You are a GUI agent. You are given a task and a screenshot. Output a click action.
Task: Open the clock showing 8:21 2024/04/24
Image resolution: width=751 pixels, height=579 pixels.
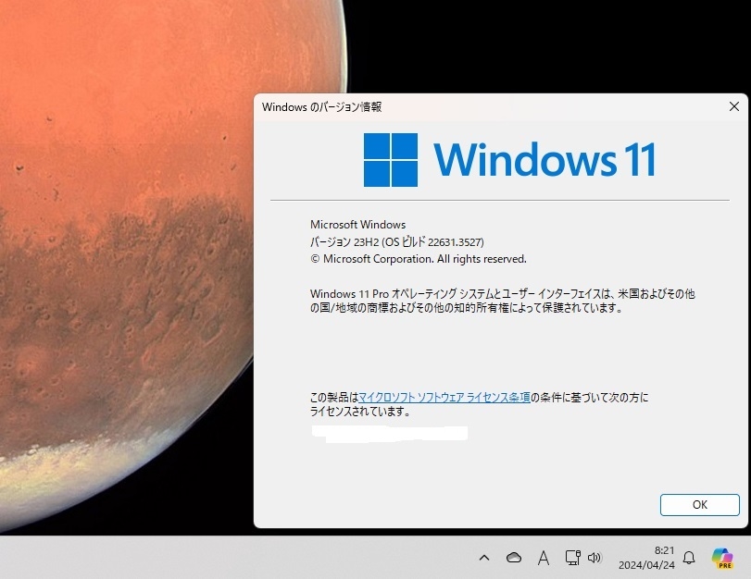click(646, 558)
